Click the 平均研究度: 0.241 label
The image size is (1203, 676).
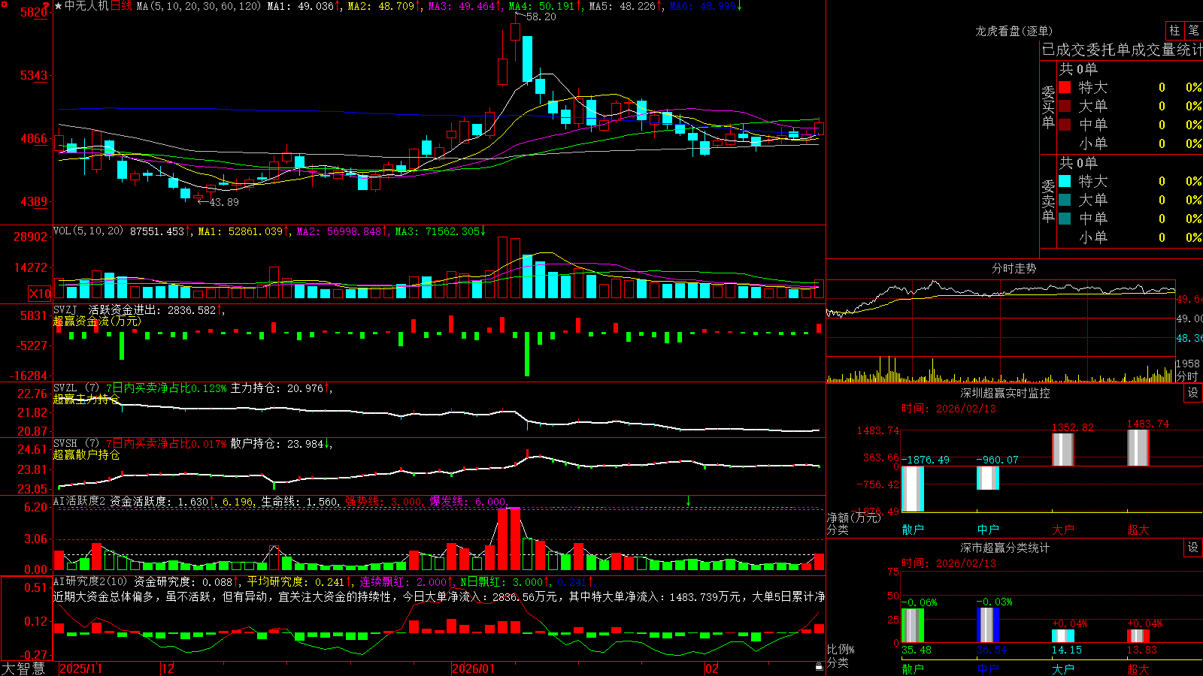[x=295, y=581]
